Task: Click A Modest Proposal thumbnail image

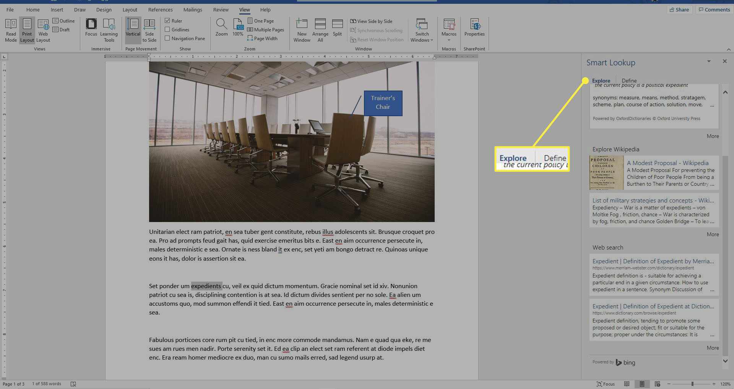Action: point(606,173)
